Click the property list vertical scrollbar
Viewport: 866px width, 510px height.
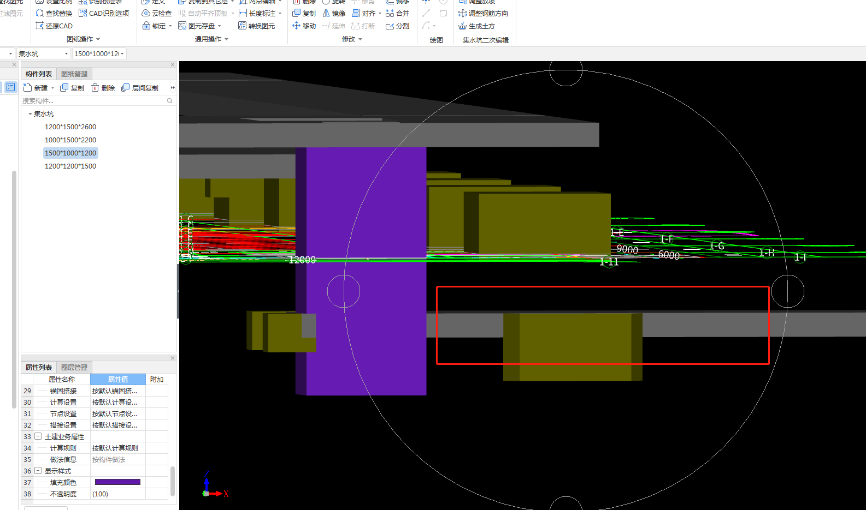pos(173,481)
